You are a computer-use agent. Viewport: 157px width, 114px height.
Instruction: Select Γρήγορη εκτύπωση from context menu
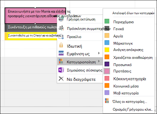point(81,19)
